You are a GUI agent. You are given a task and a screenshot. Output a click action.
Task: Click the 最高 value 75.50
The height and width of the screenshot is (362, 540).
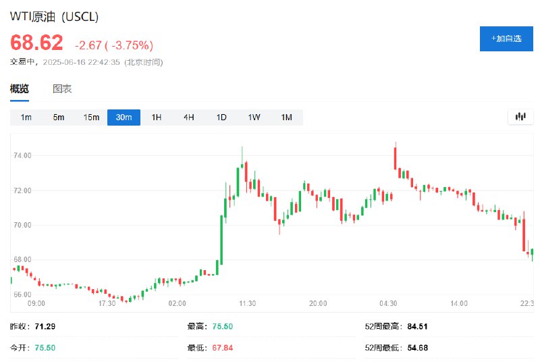(223, 326)
